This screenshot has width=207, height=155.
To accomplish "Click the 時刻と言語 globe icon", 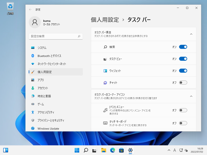I will point(33,96).
